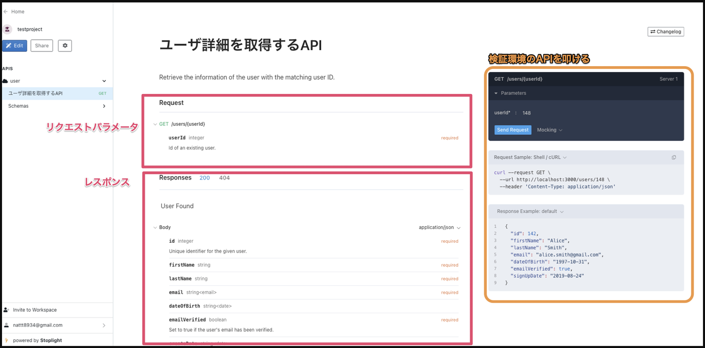Click the lastName property row

(313, 278)
